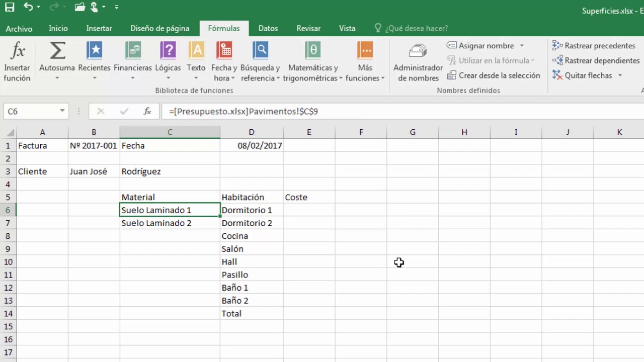644x362 pixels.
Task: Click Asignar nombre button
Action: (480, 46)
